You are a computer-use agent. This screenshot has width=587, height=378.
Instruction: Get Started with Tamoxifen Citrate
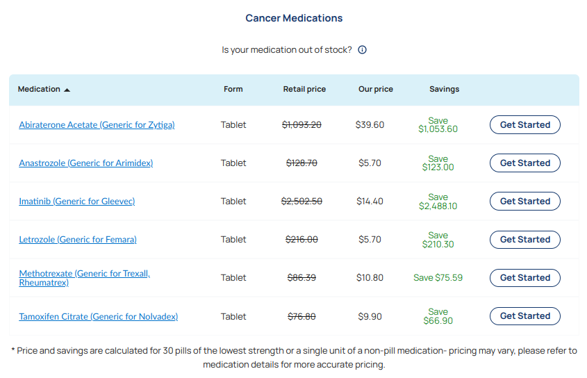(525, 316)
